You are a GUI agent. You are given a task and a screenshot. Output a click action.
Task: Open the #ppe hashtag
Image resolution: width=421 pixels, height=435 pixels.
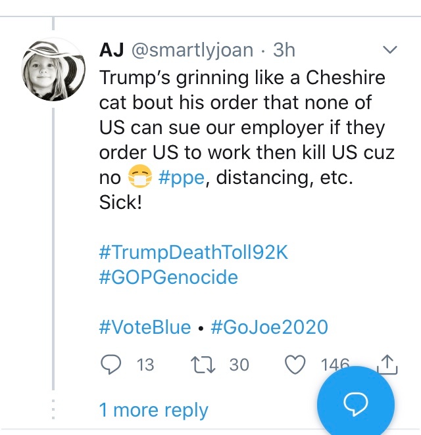tap(183, 177)
